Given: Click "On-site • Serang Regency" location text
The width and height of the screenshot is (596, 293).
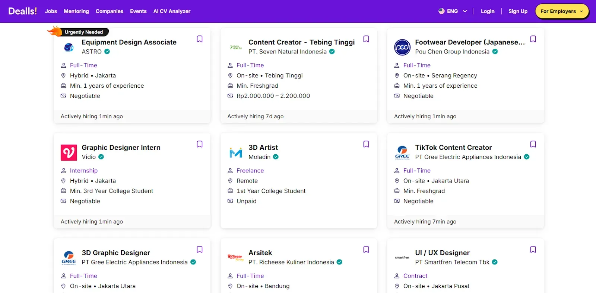Looking at the screenshot, I should pos(440,75).
